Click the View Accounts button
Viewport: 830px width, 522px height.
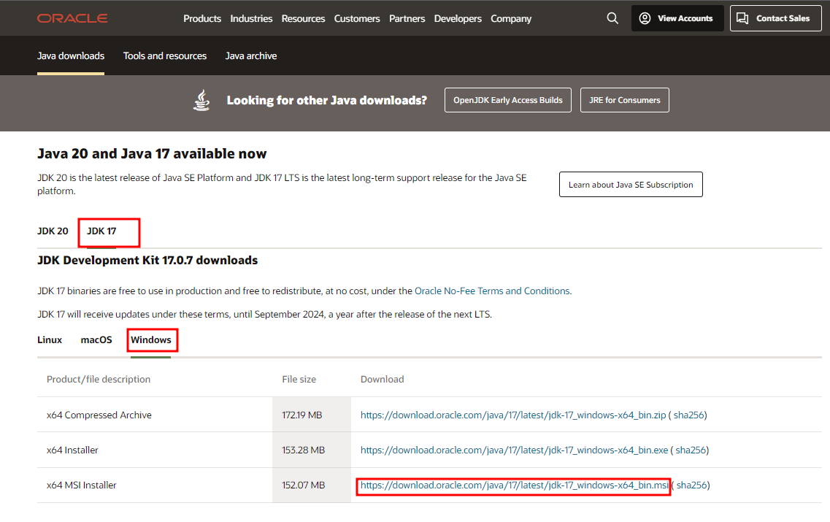click(x=677, y=18)
